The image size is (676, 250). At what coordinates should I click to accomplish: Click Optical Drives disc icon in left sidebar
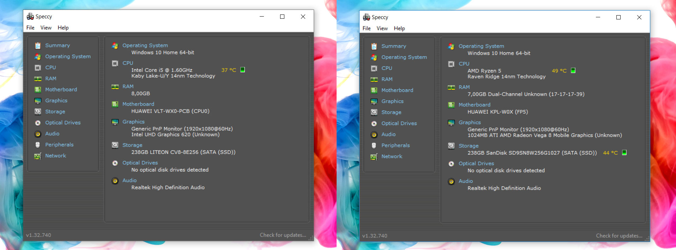coord(38,123)
